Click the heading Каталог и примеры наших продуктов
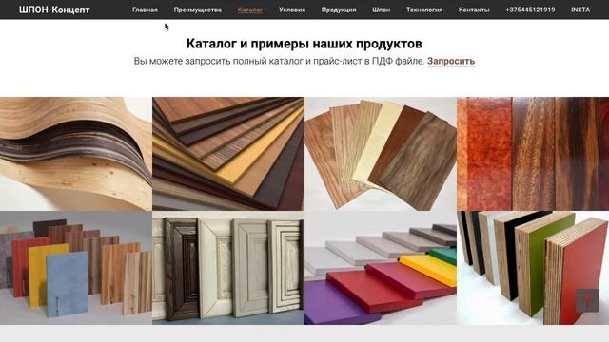The height and width of the screenshot is (342, 609). [304, 44]
